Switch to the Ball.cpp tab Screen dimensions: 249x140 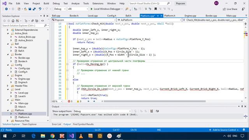[x=56, y=16]
